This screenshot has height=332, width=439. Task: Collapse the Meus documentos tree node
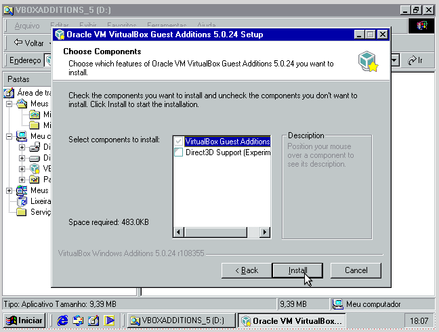coord(9,104)
